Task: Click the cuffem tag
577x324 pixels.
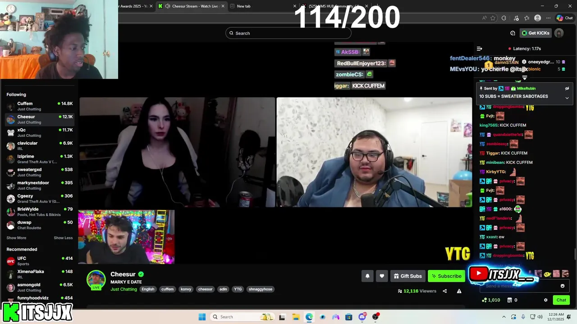Action: coord(167,289)
